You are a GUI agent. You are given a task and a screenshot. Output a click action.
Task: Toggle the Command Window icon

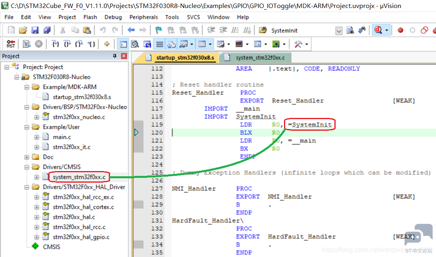(x=123, y=44)
